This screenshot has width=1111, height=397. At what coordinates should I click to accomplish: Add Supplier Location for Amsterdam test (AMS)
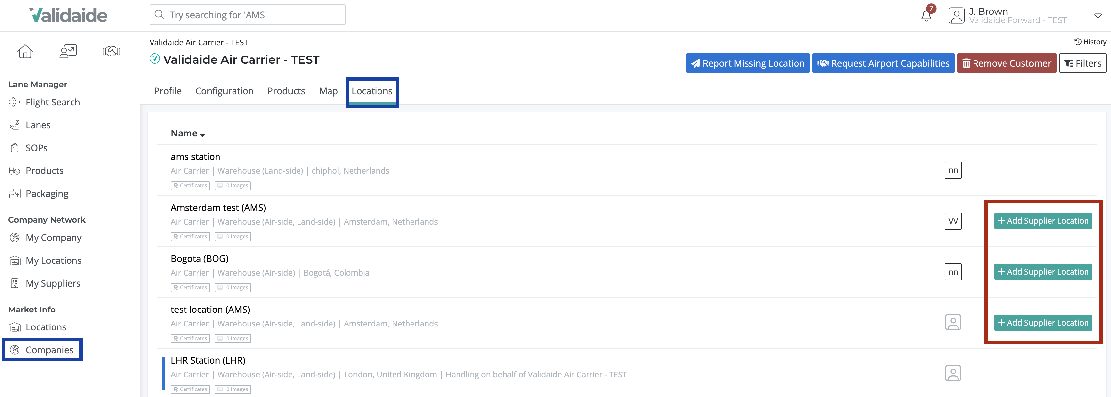(1043, 221)
